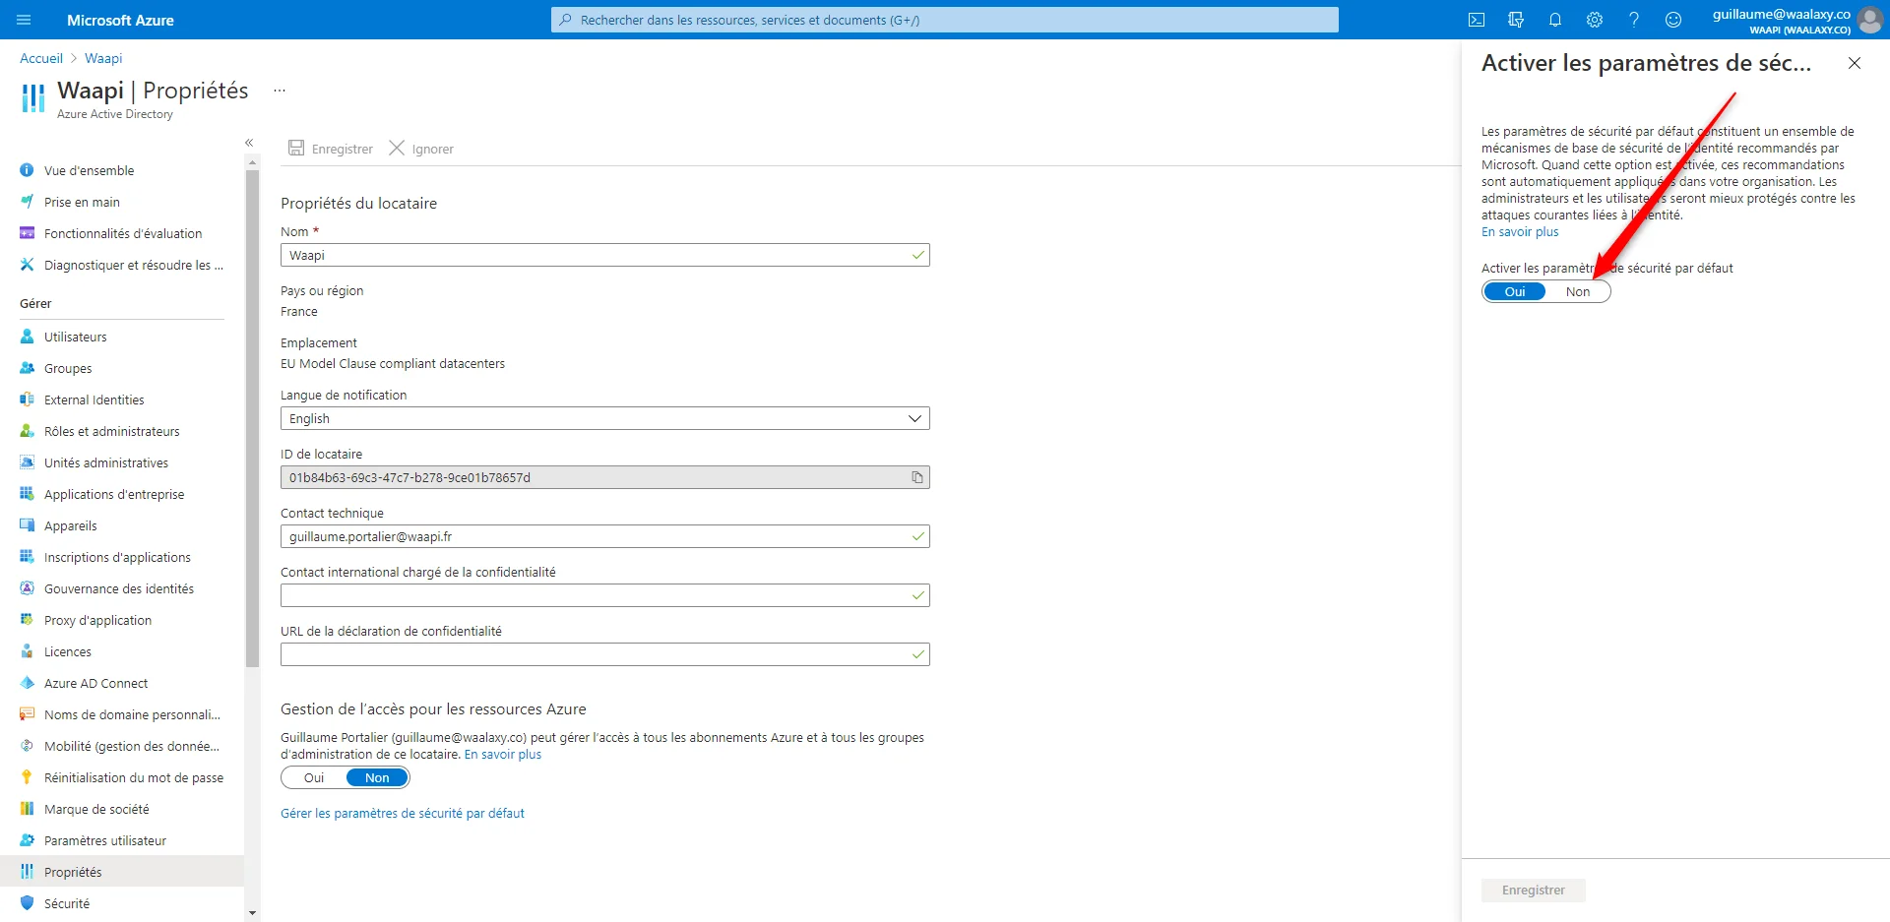Open the directory and subscription filter icon
This screenshot has height=922, width=1890.
[x=1516, y=20]
